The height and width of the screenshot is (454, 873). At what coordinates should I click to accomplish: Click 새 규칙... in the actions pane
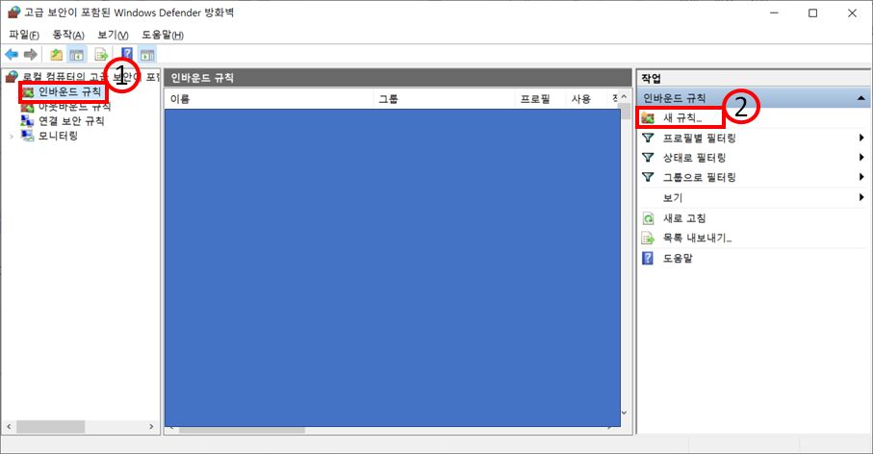pos(682,118)
